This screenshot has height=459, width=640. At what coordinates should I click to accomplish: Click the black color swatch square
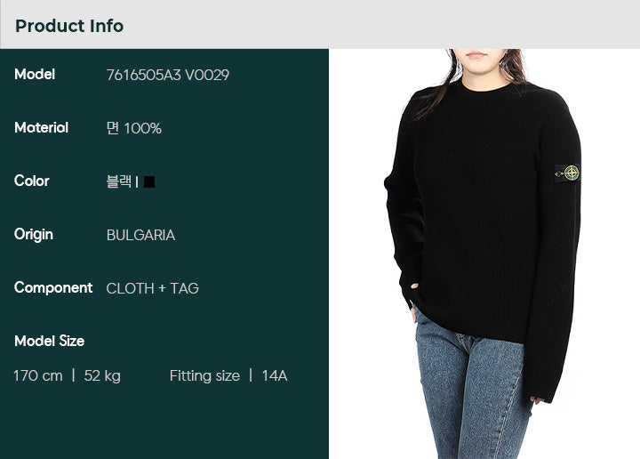[x=149, y=181]
